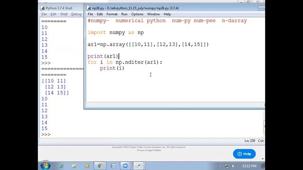Open Windows Explorer folder icon on taskbar
The image size is (303, 170).
(74, 166)
